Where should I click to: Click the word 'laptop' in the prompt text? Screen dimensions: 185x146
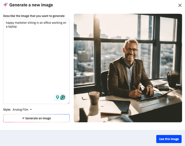point(13,27)
